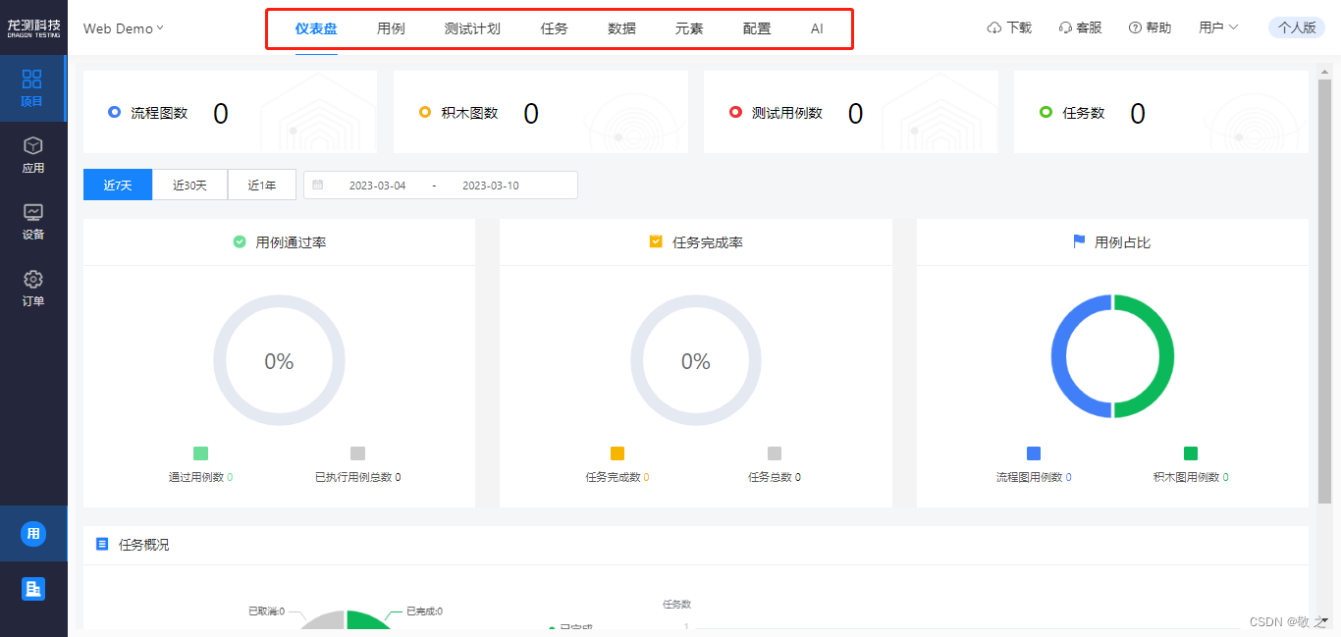Click the 流程图数 label

click(159, 113)
